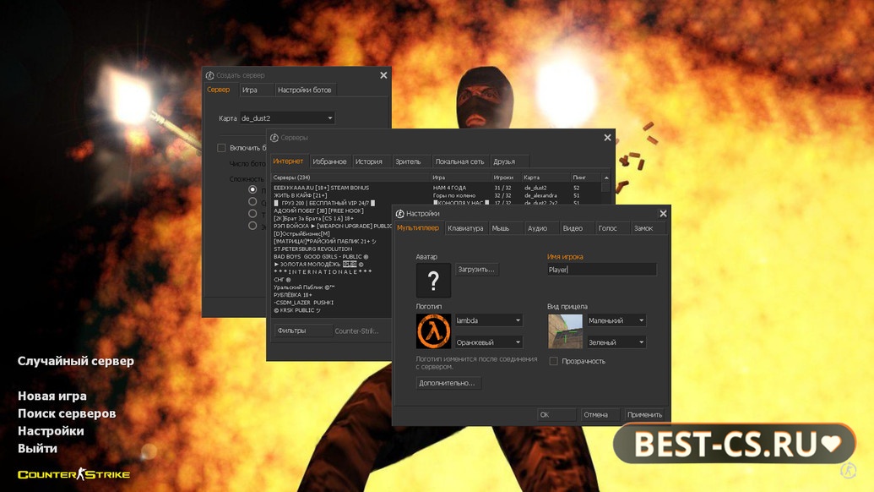Select server EEEKKKAAA.RU [18+] STEAM BONUS

(321, 188)
